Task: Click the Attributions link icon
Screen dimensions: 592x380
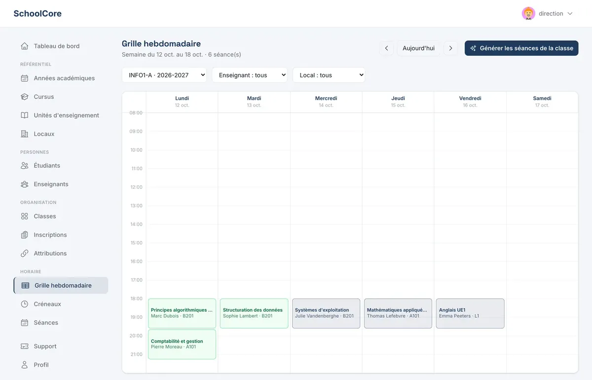Action: click(x=25, y=253)
